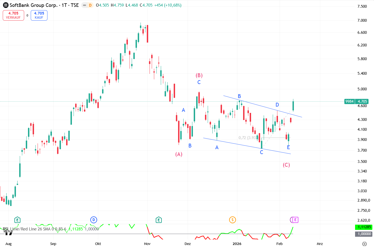
Task: Open the pink E marker near February
Action: tap(295, 220)
